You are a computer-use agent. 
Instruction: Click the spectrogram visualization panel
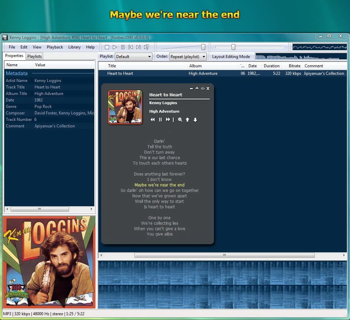[x=223, y=285]
